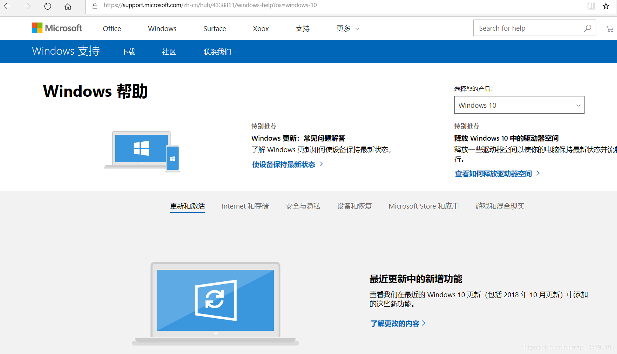
Task: Click Windows 支持 header title
Action: pos(66,51)
